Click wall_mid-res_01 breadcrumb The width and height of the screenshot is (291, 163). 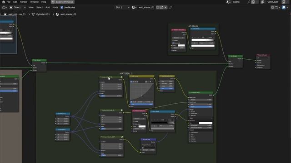(x=17, y=14)
